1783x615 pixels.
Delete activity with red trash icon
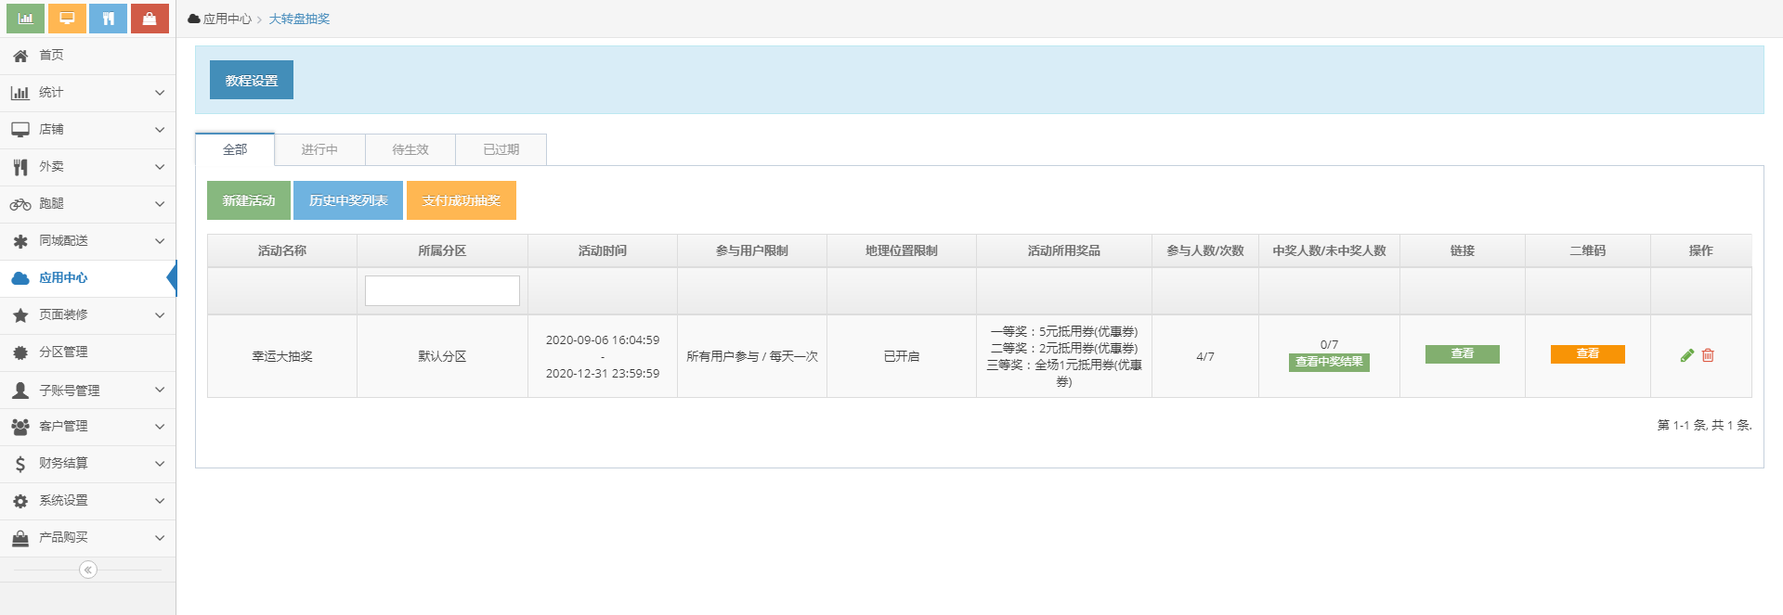tap(1708, 355)
